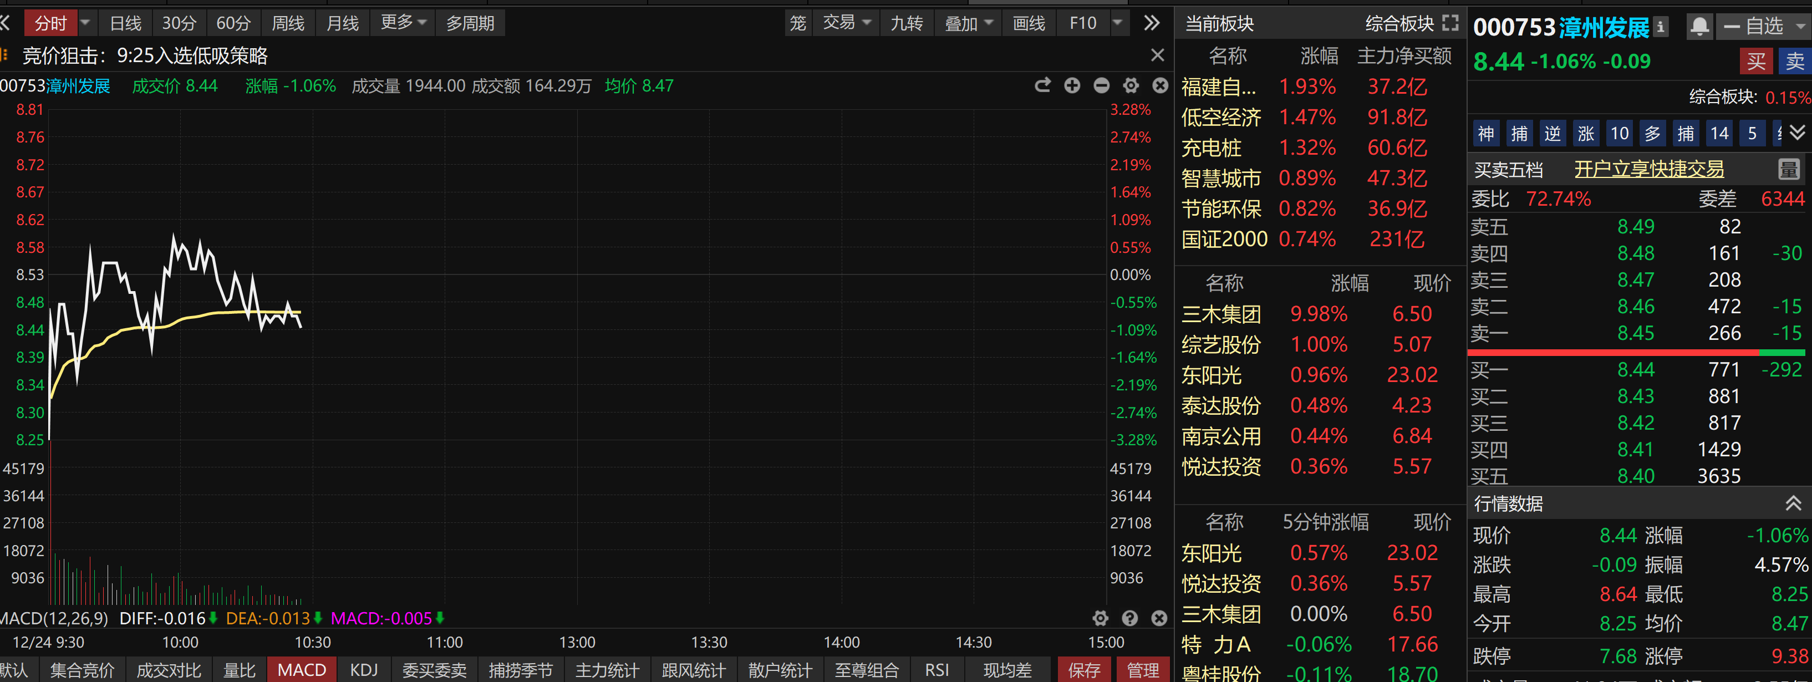Zoom out the chart with minus icon

point(1102,86)
